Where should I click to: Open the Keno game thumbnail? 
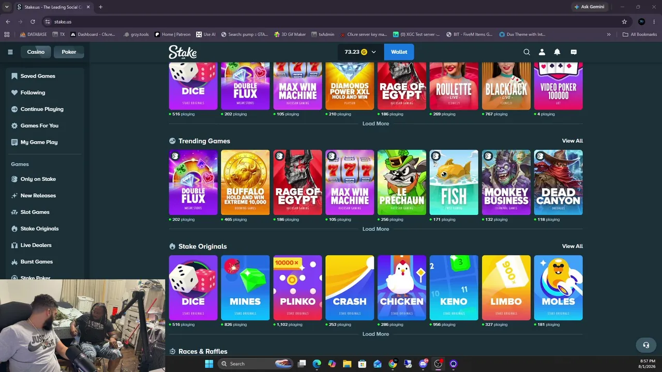[454, 288]
